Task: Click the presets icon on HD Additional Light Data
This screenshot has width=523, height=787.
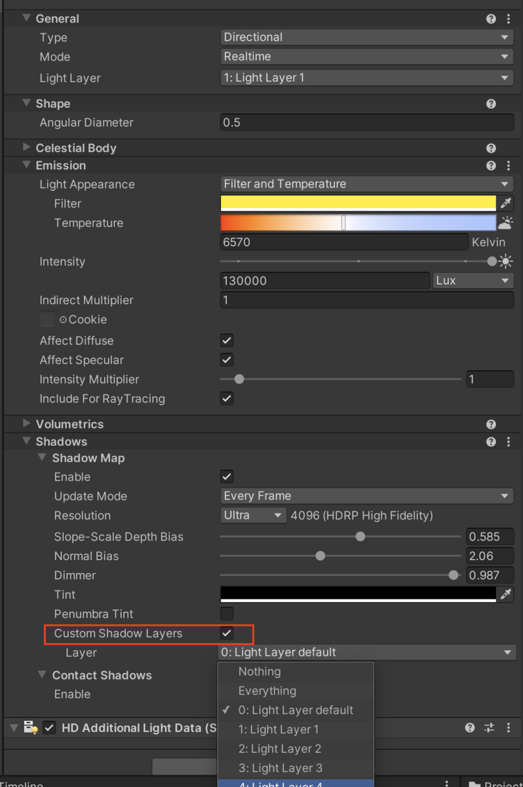Action: pos(489,728)
